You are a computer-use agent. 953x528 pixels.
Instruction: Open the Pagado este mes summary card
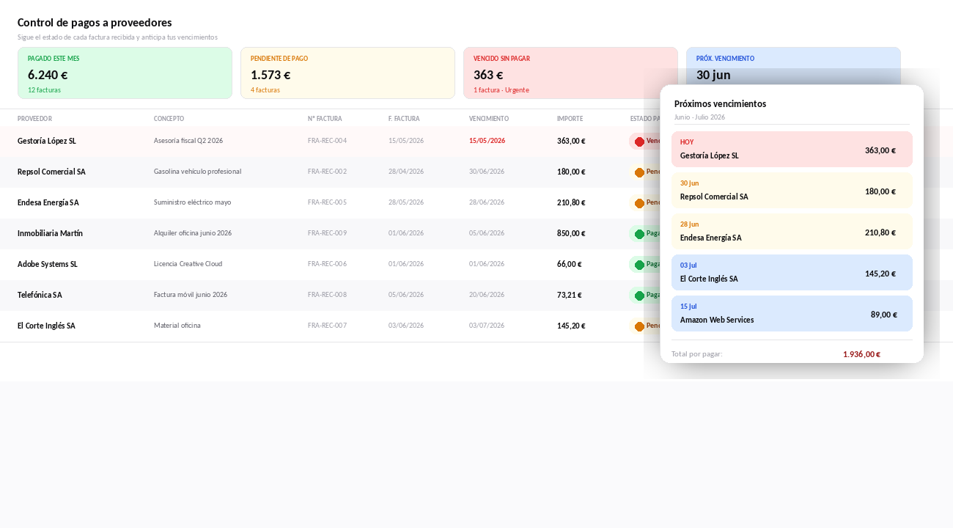(125, 73)
